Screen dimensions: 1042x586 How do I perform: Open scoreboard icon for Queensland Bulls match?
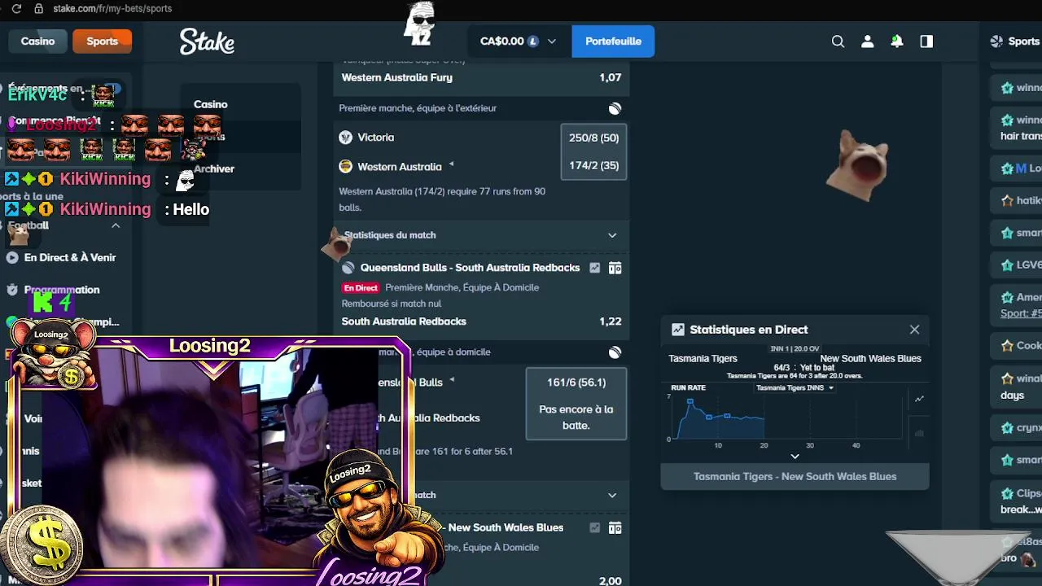coord(615,268)
